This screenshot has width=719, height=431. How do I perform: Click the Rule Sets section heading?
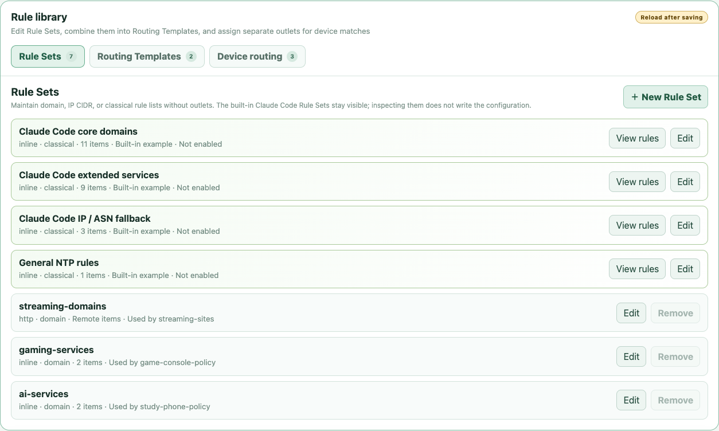35,92
